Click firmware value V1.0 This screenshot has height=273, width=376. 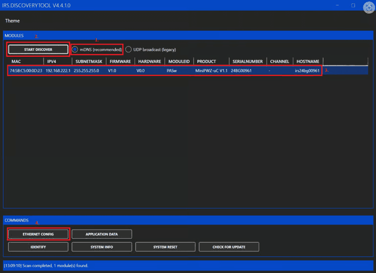112,70
